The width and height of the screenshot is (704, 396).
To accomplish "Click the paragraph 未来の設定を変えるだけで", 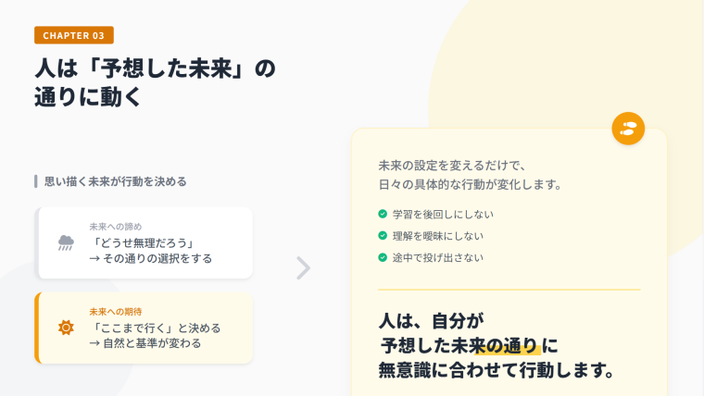I will [452, 165].
